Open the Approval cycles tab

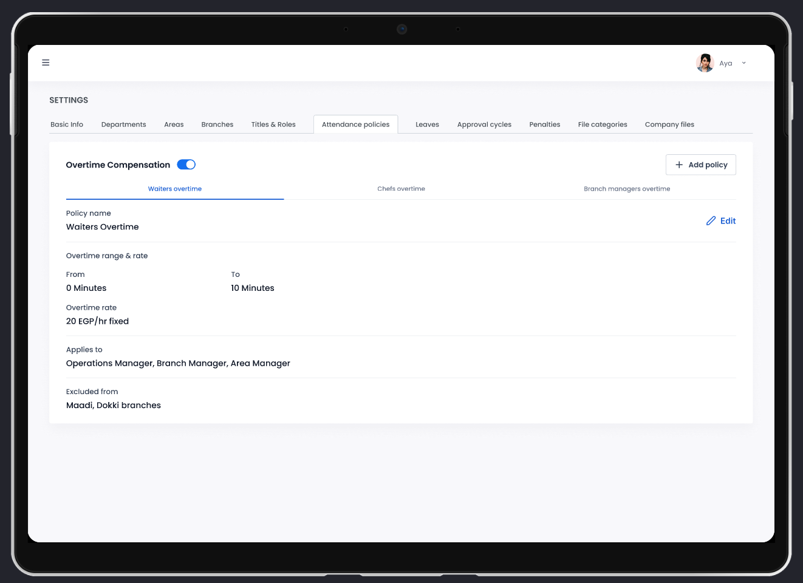click(484, 124)
